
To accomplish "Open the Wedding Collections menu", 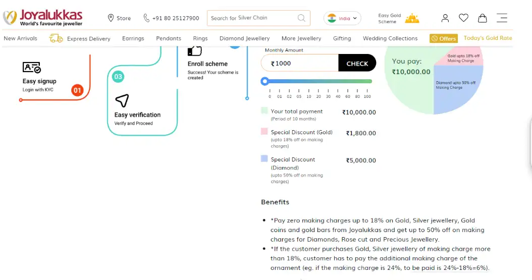I will coord(390,38).
